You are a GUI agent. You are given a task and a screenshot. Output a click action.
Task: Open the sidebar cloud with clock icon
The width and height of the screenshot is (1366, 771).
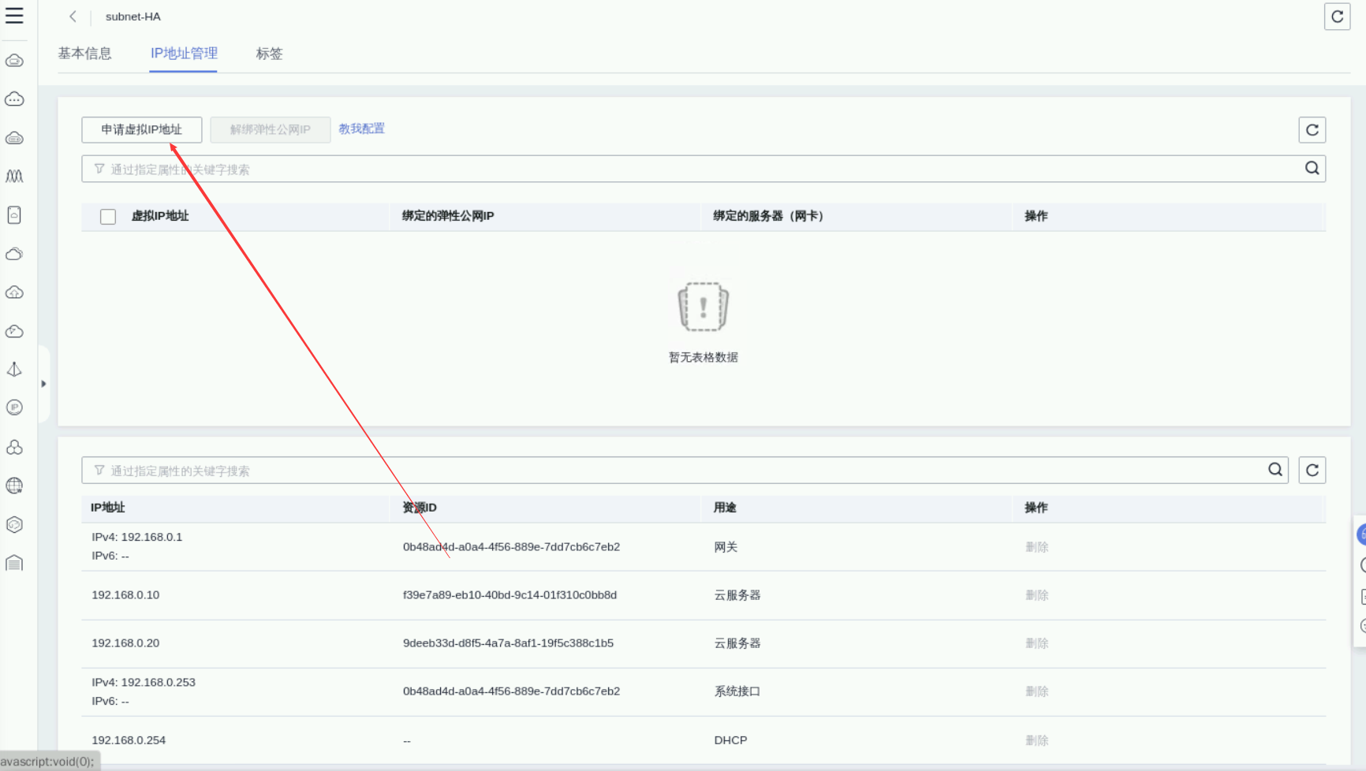tap(14, 331)
